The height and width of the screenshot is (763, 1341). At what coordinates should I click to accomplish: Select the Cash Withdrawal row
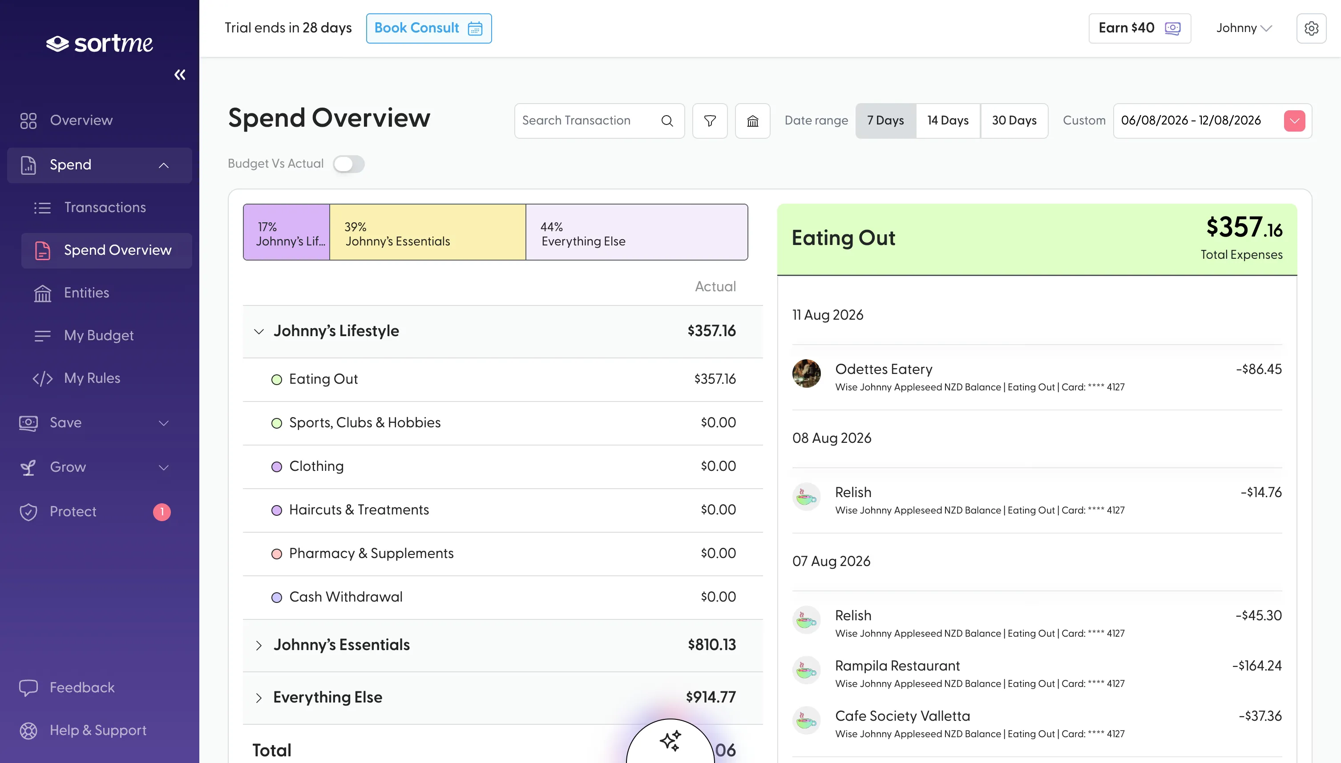click(503, 597)
